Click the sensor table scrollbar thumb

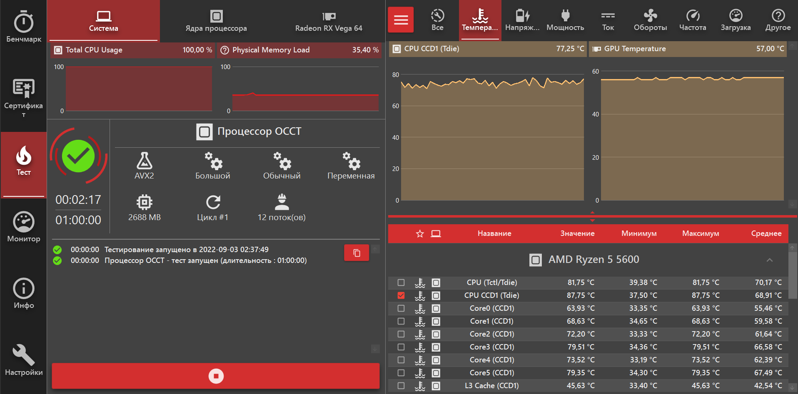pyautogui.click(x=792, y=275)
